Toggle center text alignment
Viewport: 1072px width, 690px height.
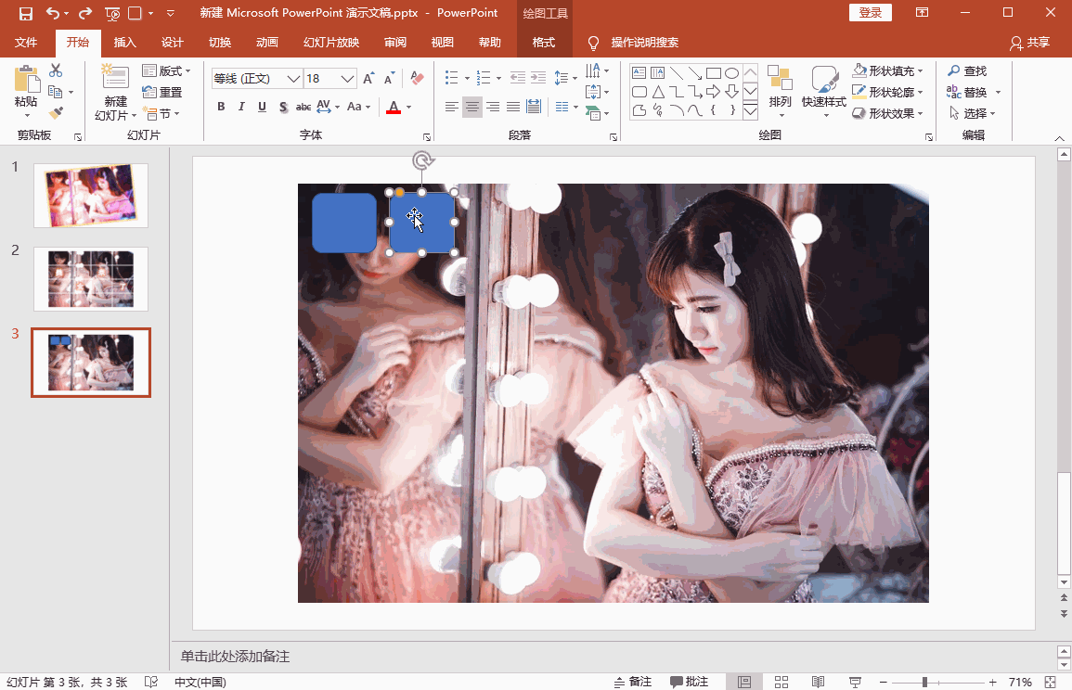[472, 107]
